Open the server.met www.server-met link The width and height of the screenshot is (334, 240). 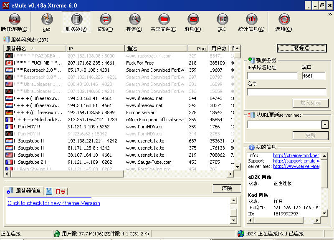pos(296,166)
